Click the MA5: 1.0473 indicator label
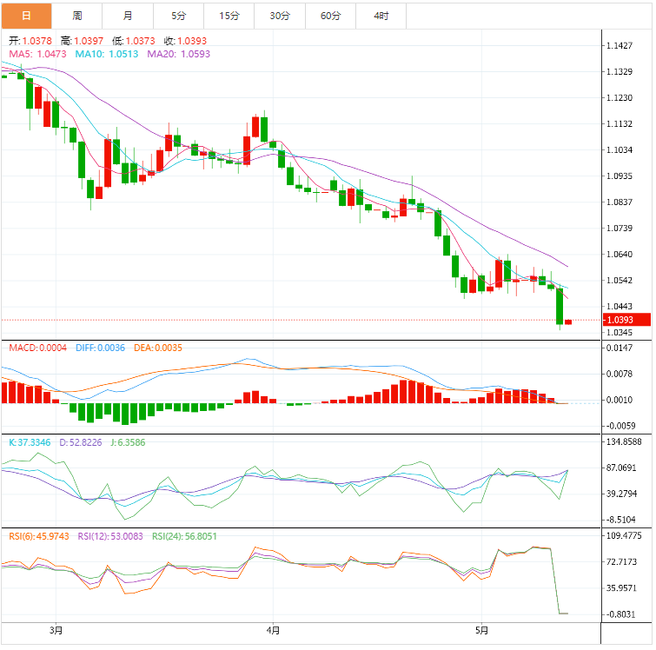The width and height of the screenshot is (656, 650). 37,54
